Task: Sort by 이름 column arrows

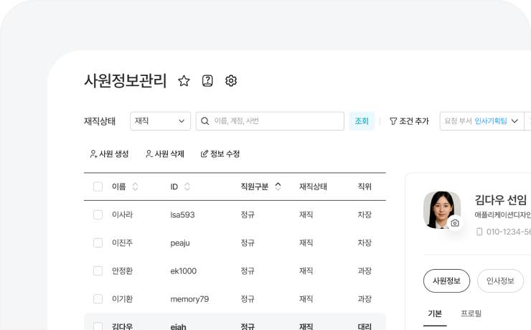Action: tap(135, 187)
